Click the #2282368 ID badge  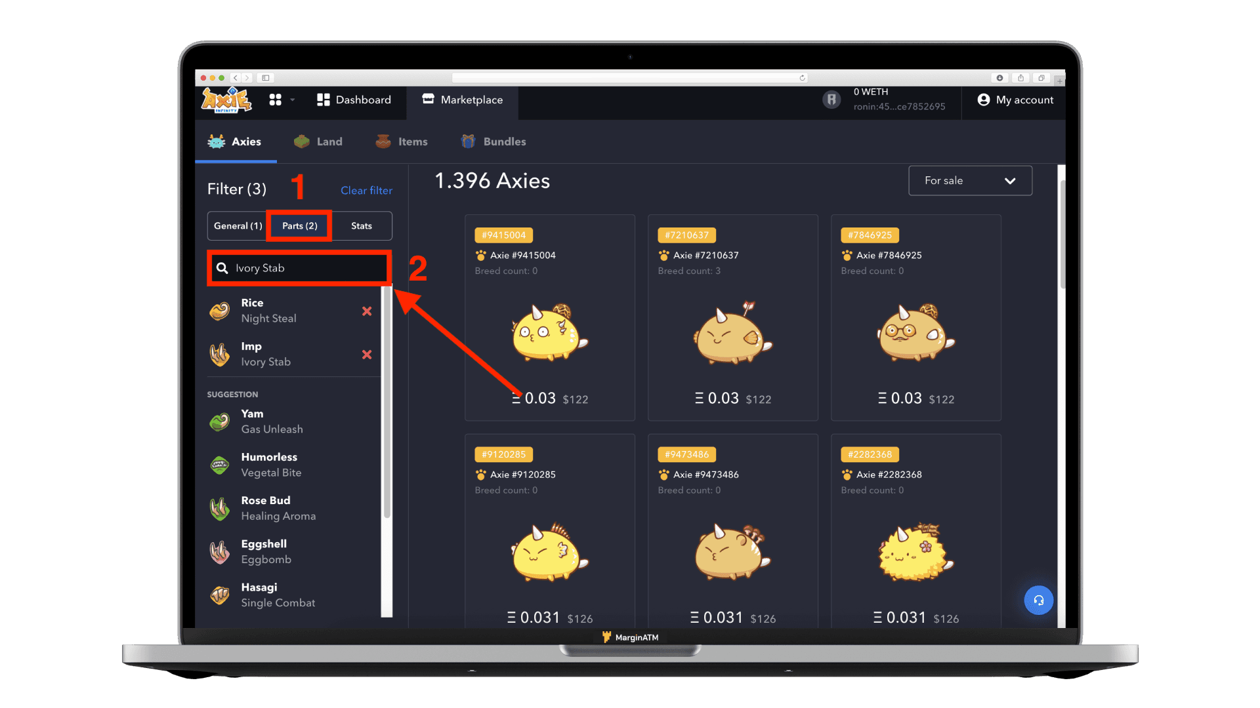tap(870, 454)
